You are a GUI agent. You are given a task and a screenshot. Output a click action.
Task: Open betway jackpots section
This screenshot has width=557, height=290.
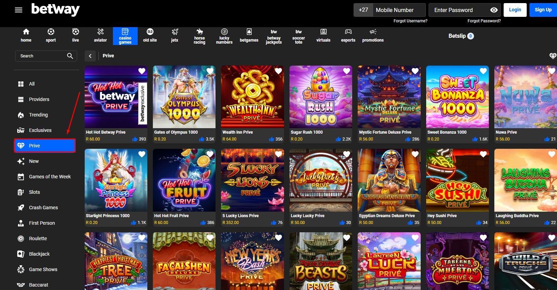click(x=274, y=36)
